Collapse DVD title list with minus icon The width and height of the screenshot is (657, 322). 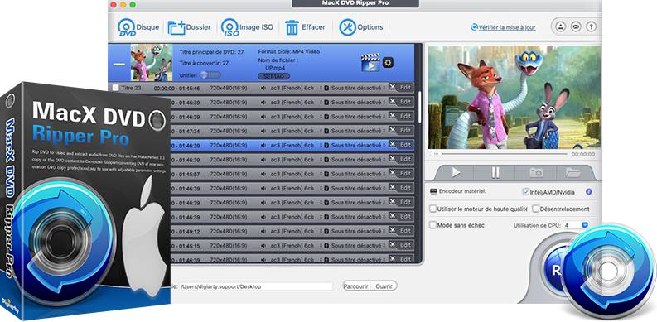[119, 64]
